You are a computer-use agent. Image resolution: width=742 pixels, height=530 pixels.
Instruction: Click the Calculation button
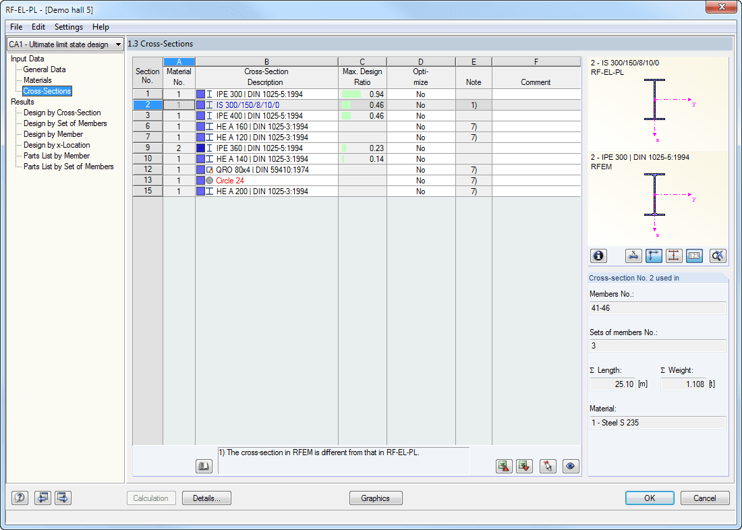click(151, 498)
